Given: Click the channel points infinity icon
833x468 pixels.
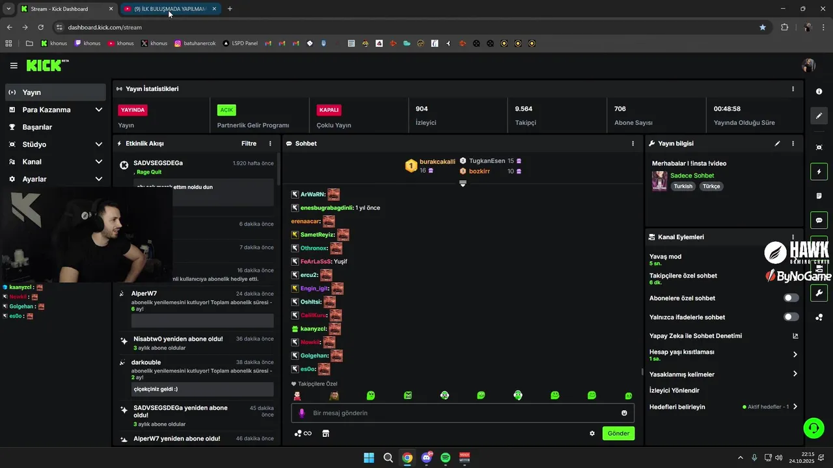Looking at the screenshot, I should pyautogui.click(x=303, y=434).
